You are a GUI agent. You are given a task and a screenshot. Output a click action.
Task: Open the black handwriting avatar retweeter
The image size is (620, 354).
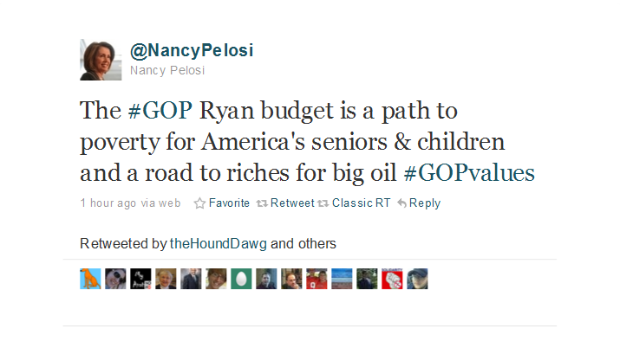pos(140,279)
